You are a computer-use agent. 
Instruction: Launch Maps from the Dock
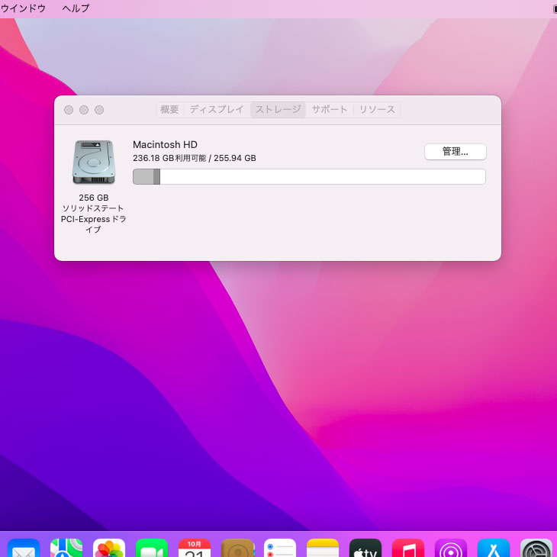tap(66, 548)
